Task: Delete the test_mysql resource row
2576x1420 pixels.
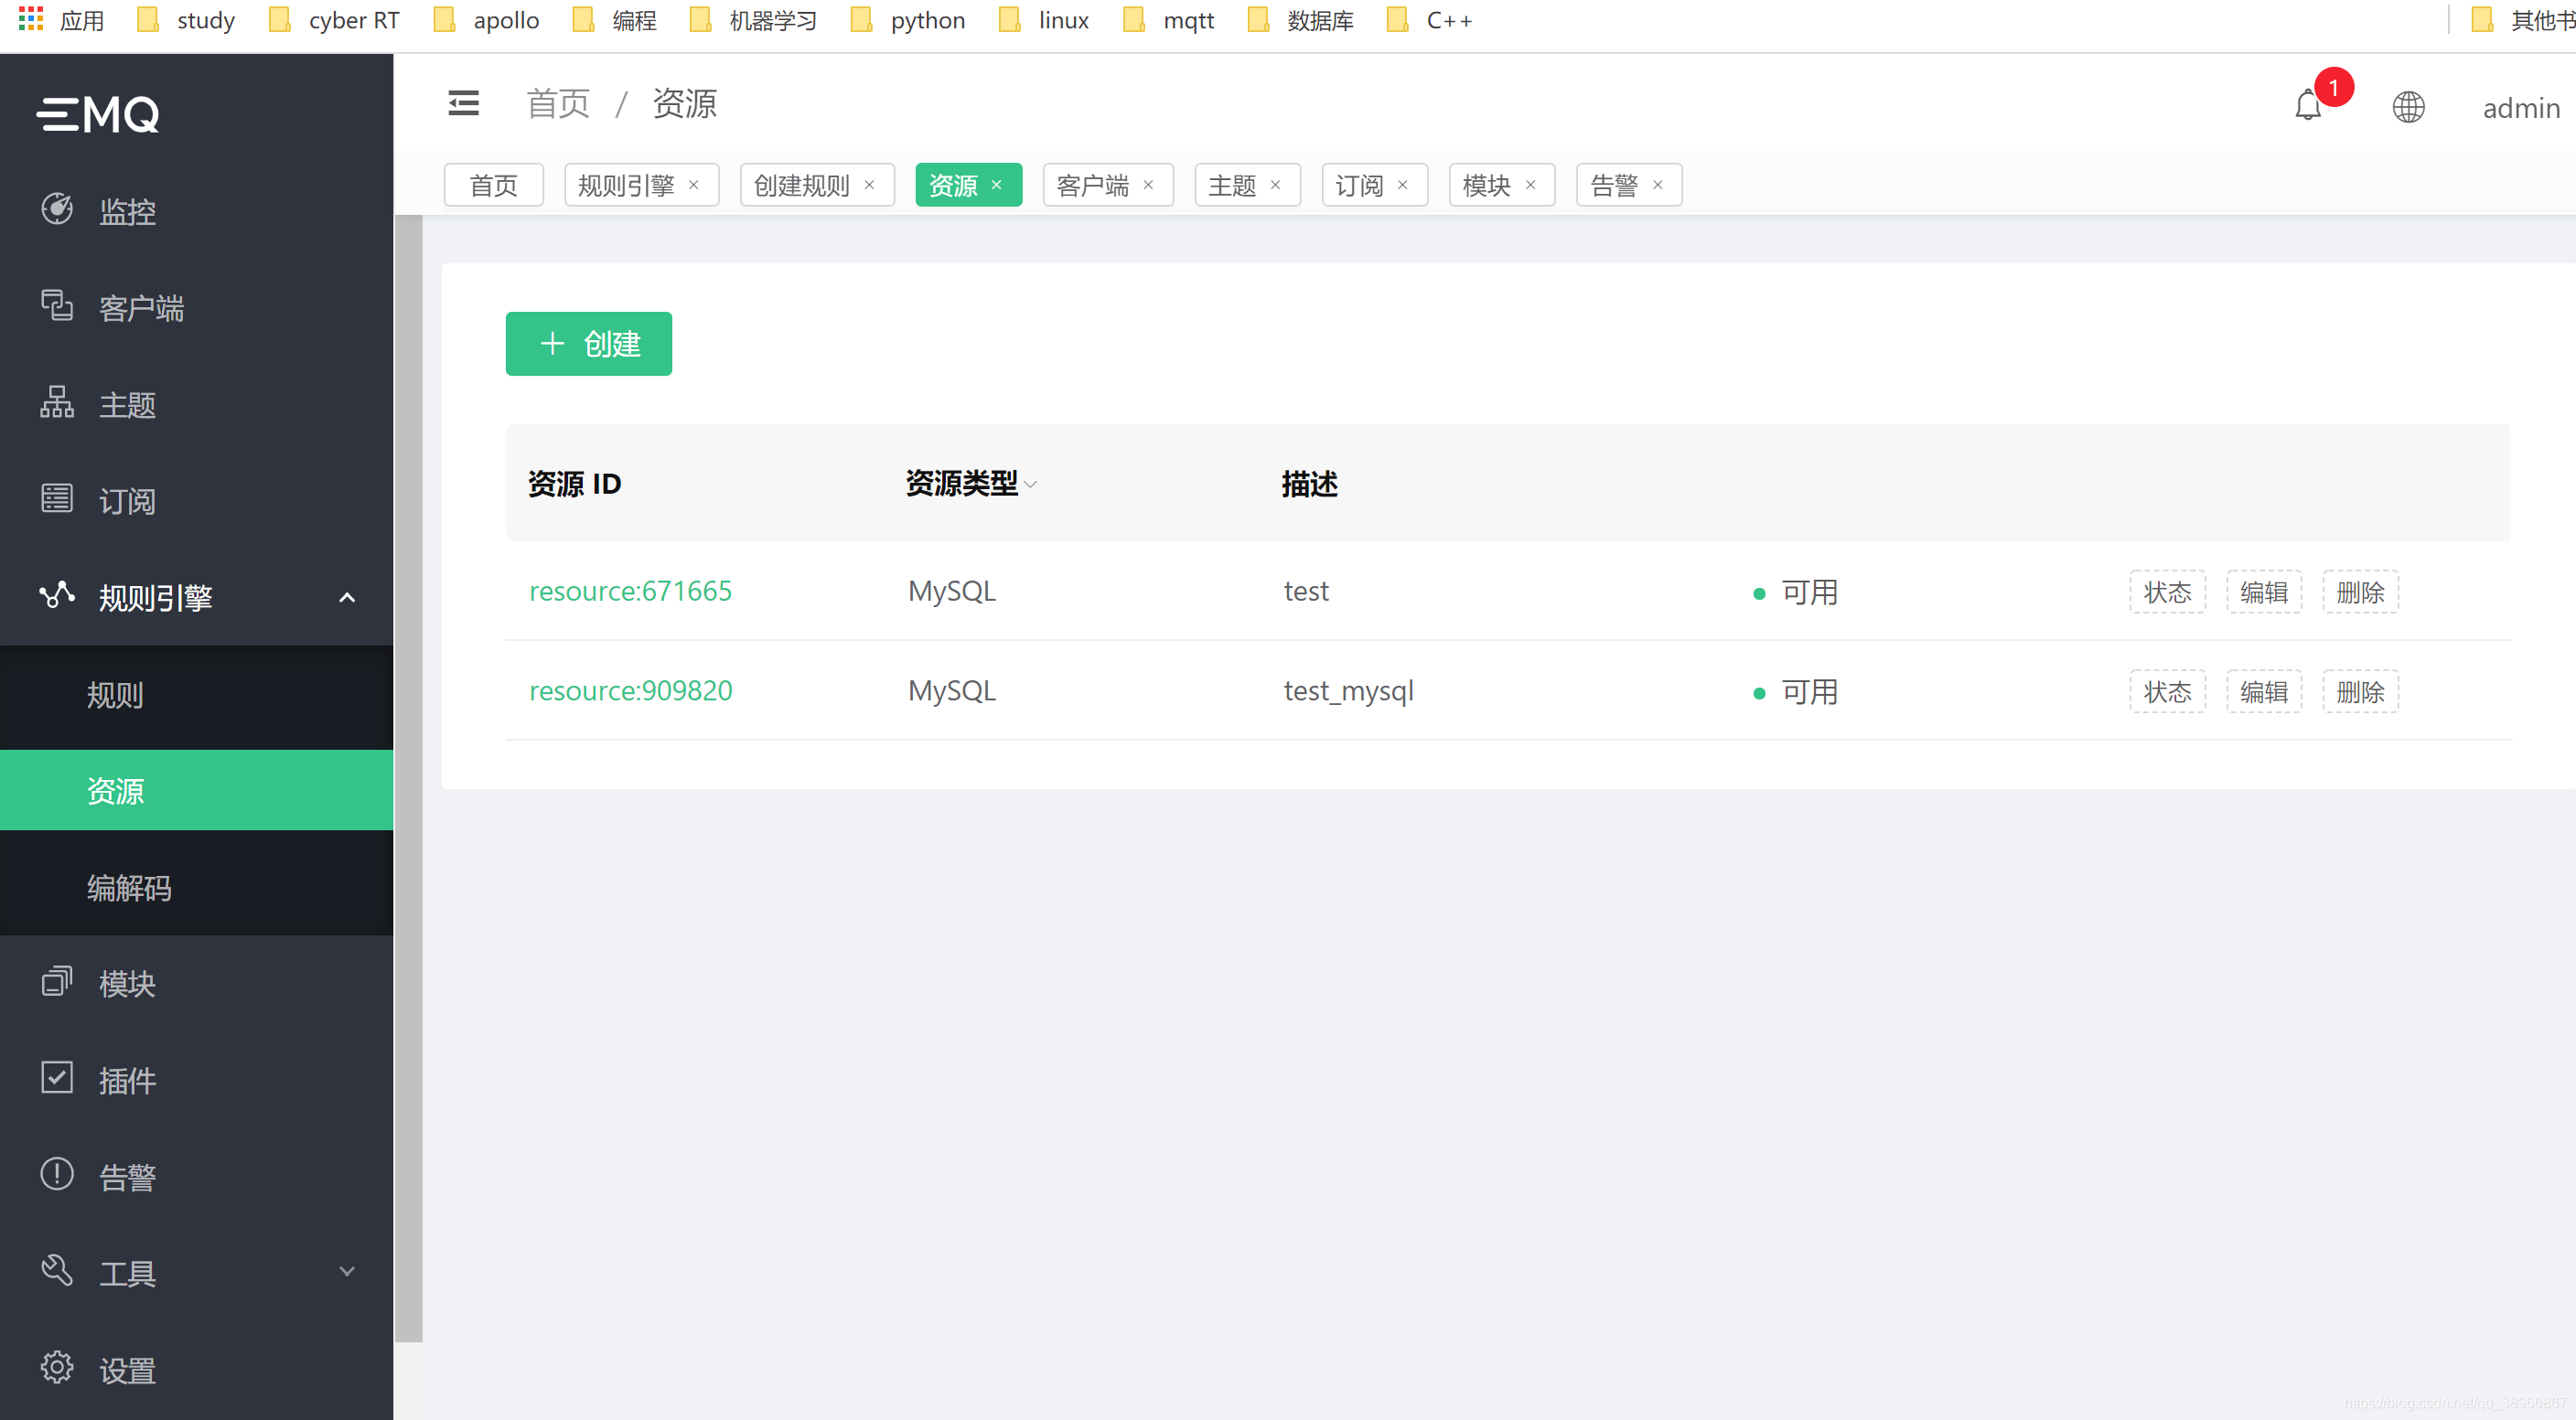Action: click(x=2359, y=691)
